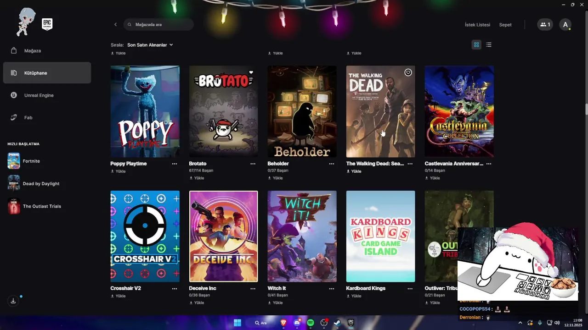Click Yükle under The Walking Dead
588x330 pixels.
tap(354, 171)
